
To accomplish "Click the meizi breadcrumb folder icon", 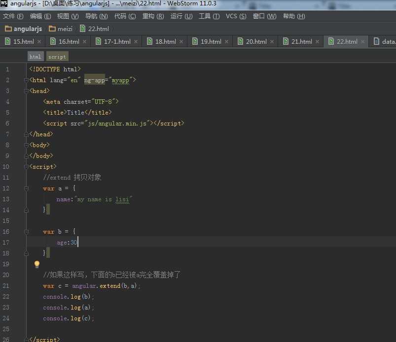I will point(52,29).
